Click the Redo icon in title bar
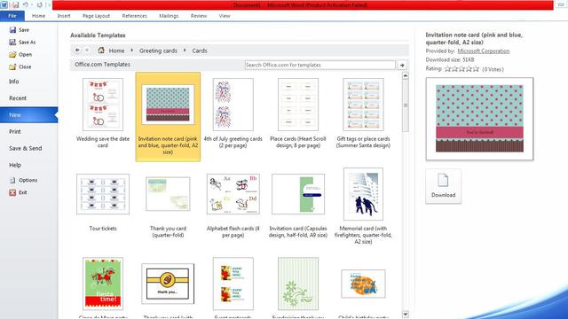 39,4
